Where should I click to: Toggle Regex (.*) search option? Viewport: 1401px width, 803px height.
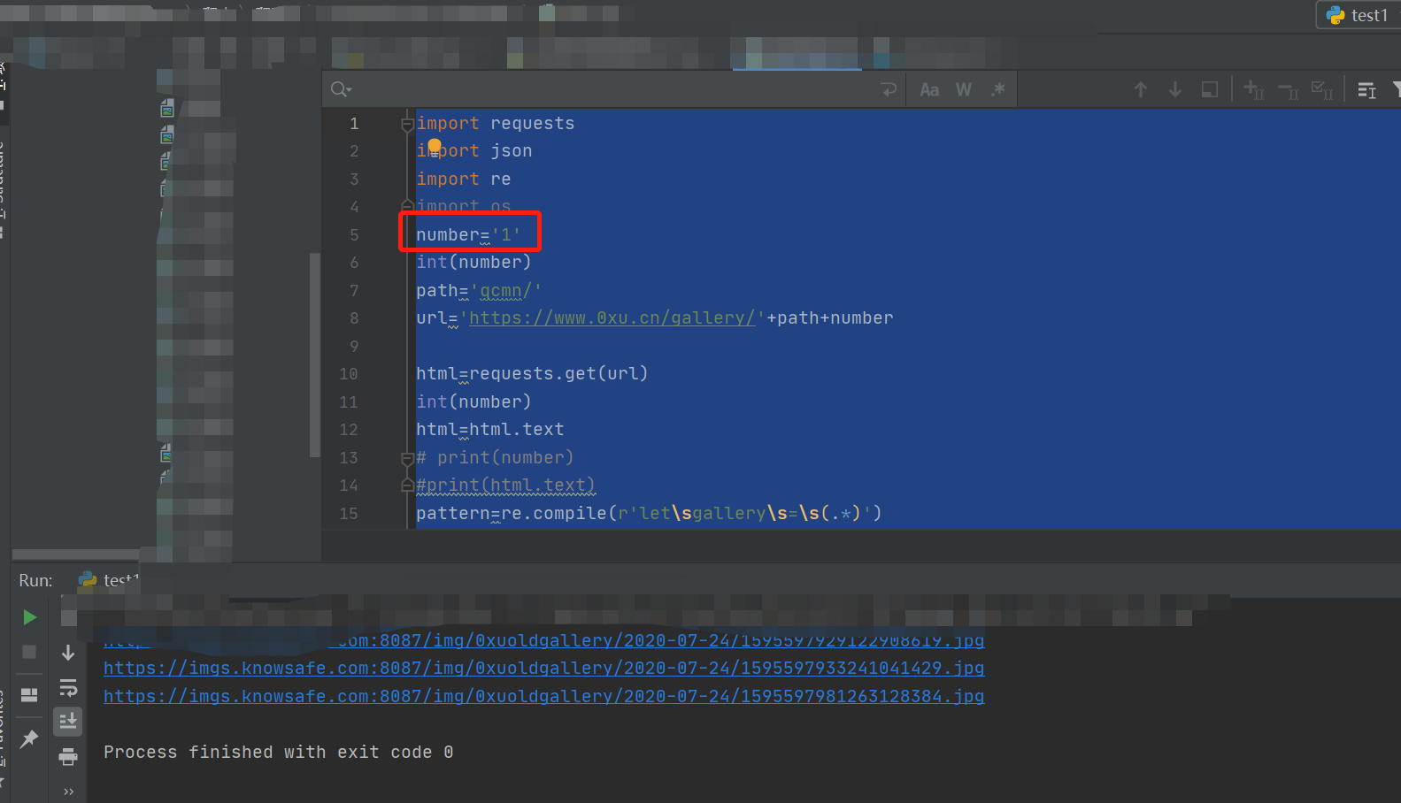click(x=997, y=89)
